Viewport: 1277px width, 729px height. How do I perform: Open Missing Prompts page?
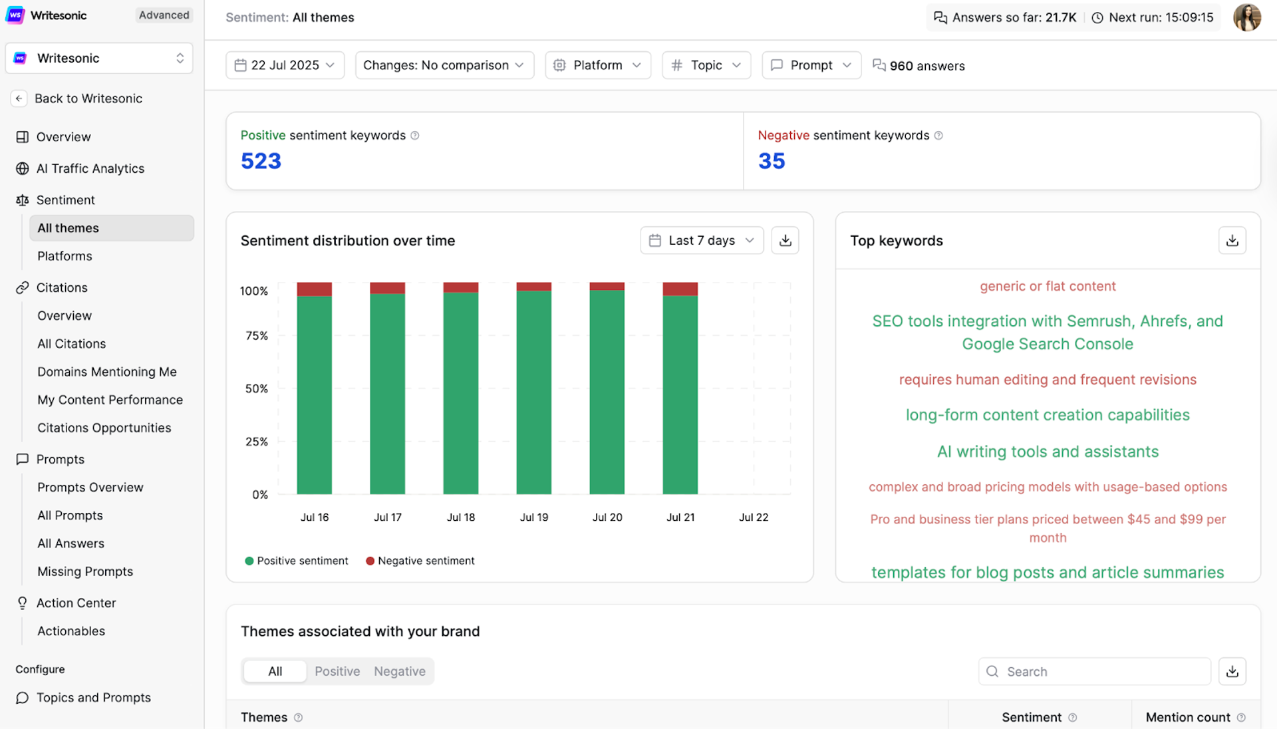click(85, 571)
